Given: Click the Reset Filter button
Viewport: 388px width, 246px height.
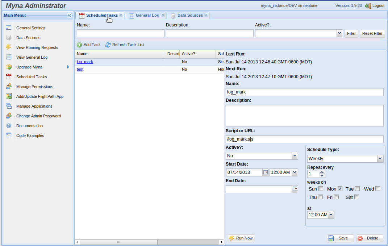Looking at the screenshot, I should [x=372, y=33].
